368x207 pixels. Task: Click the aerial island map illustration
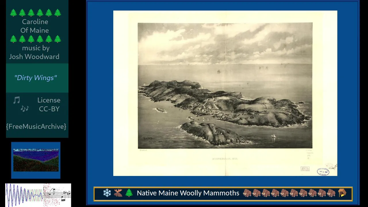(225, 85)
